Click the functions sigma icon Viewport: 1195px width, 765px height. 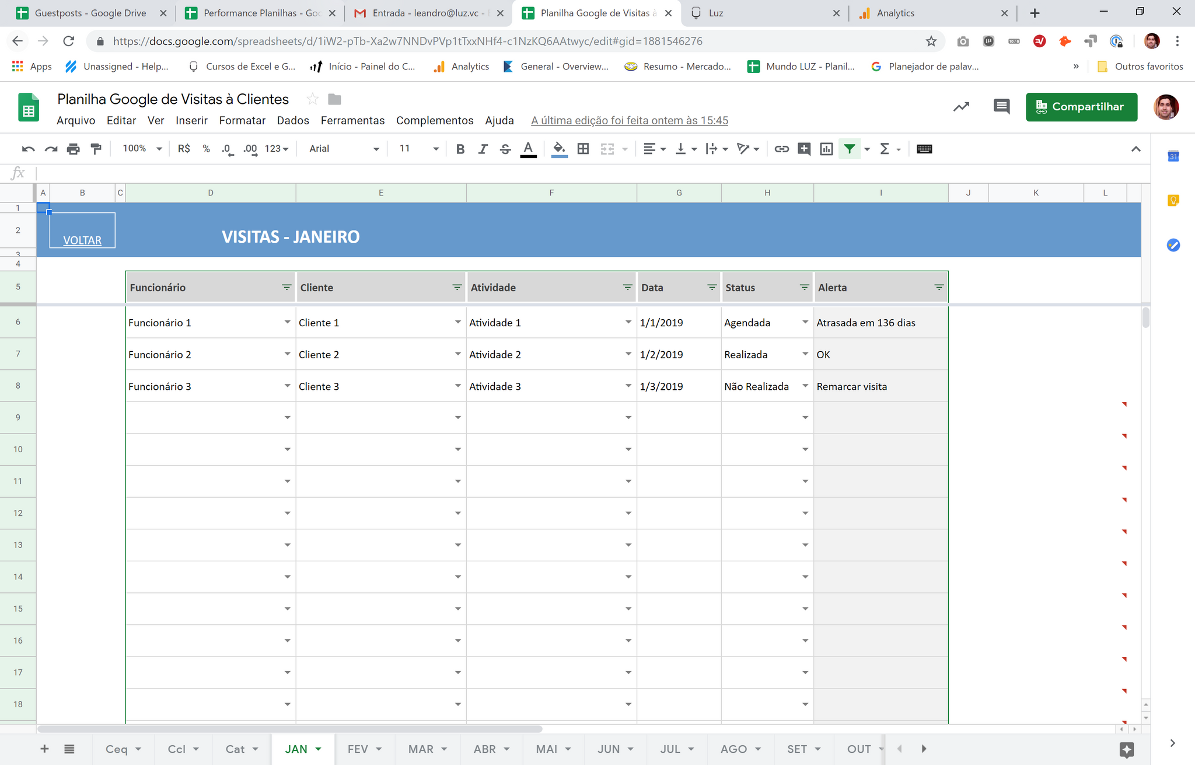(x=885, y=149)
